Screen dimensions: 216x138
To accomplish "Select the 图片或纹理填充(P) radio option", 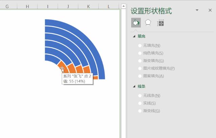I will [140, 68].
